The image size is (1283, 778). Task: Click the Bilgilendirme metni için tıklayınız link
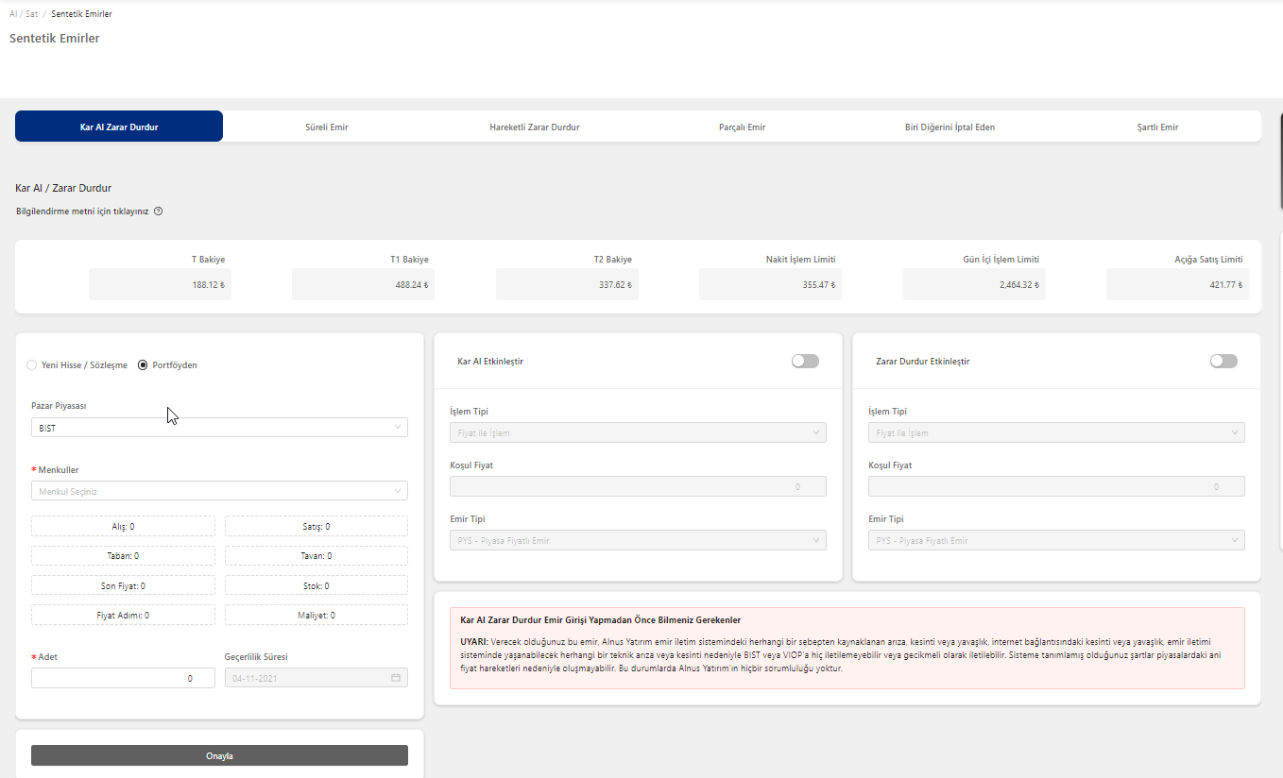(82, 211)
